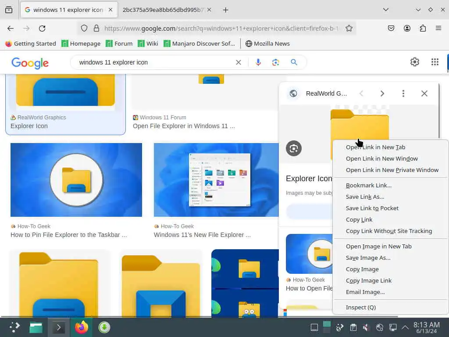
Task: Open the Google apps grid
Action: [x=435, y=62]
